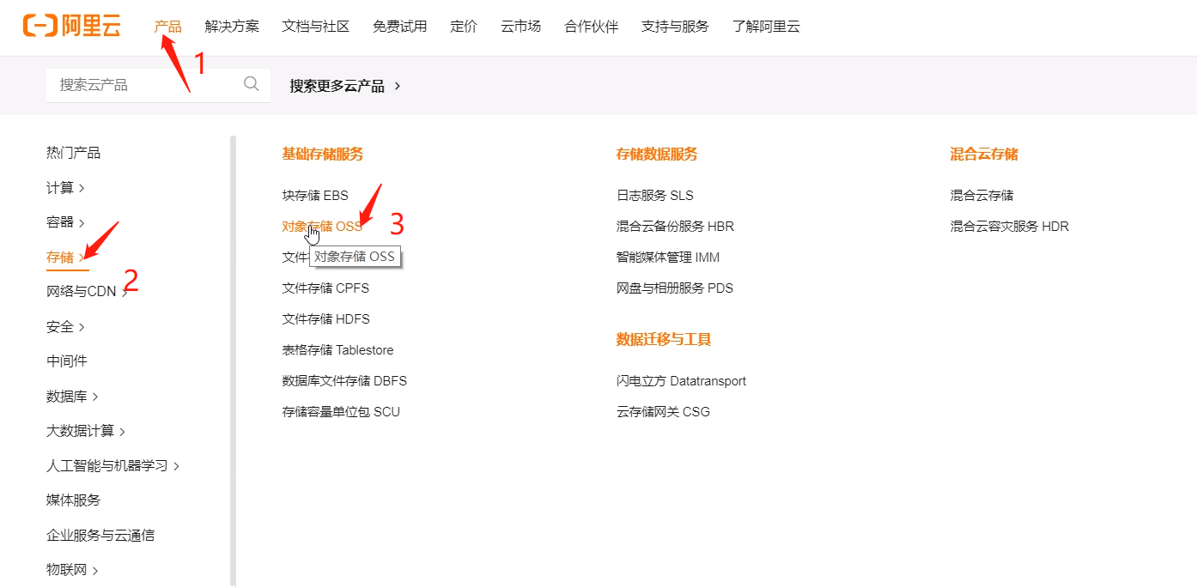Click the search magnifier icon
Viewport: 1197px width, 588px height.
click(x=252, y=83)
